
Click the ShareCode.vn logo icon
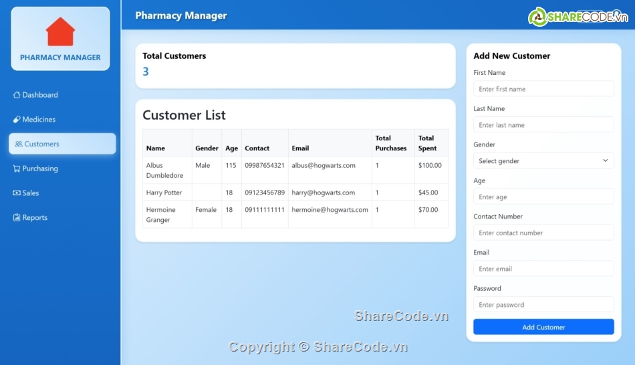click(537, 17)
